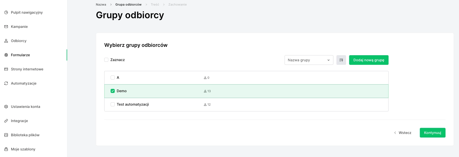Check the Test automatyzacji group checkbox
The width and height of the screenshot is (459, 157).
pos(113,104)
